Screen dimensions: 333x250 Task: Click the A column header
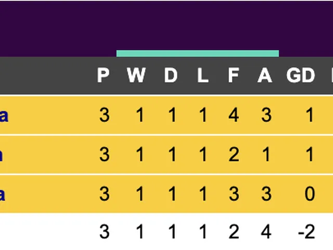click(265, 76)
